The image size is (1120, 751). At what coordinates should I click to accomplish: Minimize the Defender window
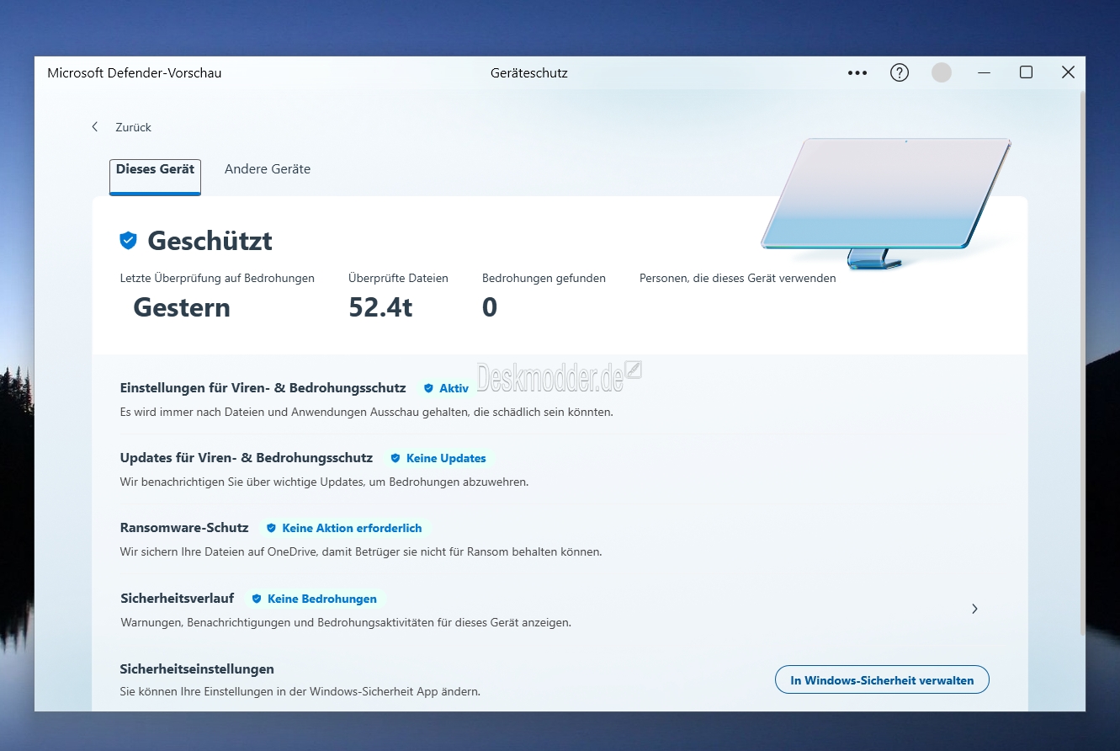coord(985,72)
